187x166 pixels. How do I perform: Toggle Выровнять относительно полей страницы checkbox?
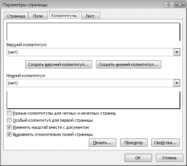click(9, 134)
